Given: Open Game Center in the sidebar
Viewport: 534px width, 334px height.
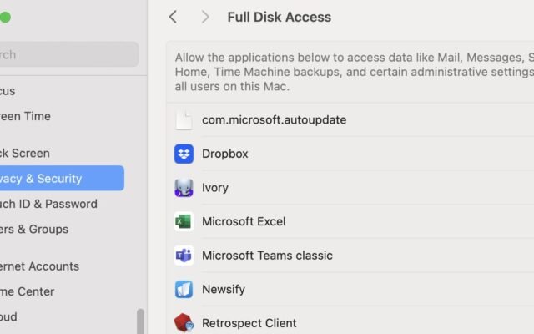Looking at the screenshot, I should [x=28, y=291].
